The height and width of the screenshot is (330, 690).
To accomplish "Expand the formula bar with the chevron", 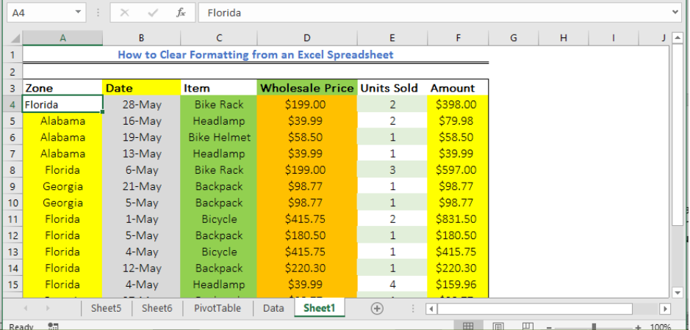I will pyautogui.click(x=675, y=12).
